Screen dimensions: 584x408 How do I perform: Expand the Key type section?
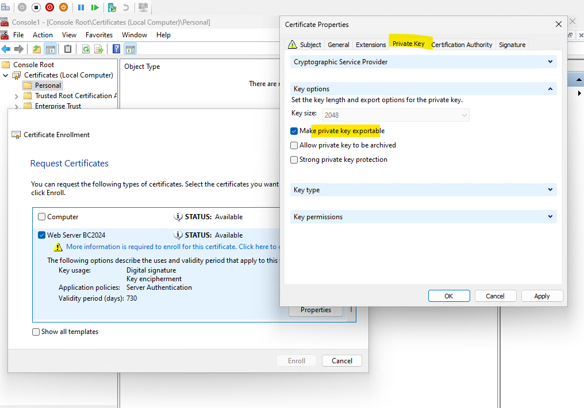pyautogui.click(x=550, y=190)
